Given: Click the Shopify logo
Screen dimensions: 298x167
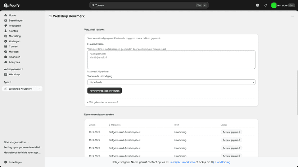Looking at the screenshot, I should [x=12, y=5].
